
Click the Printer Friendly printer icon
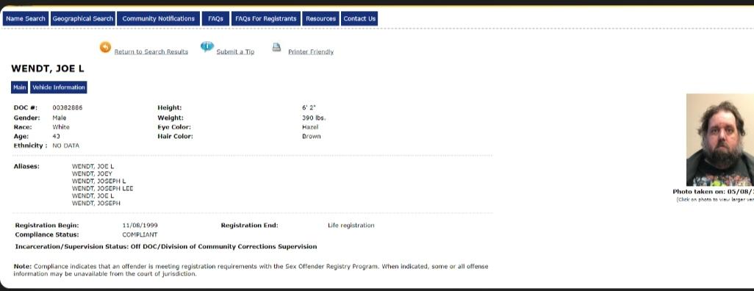(276, 47)
